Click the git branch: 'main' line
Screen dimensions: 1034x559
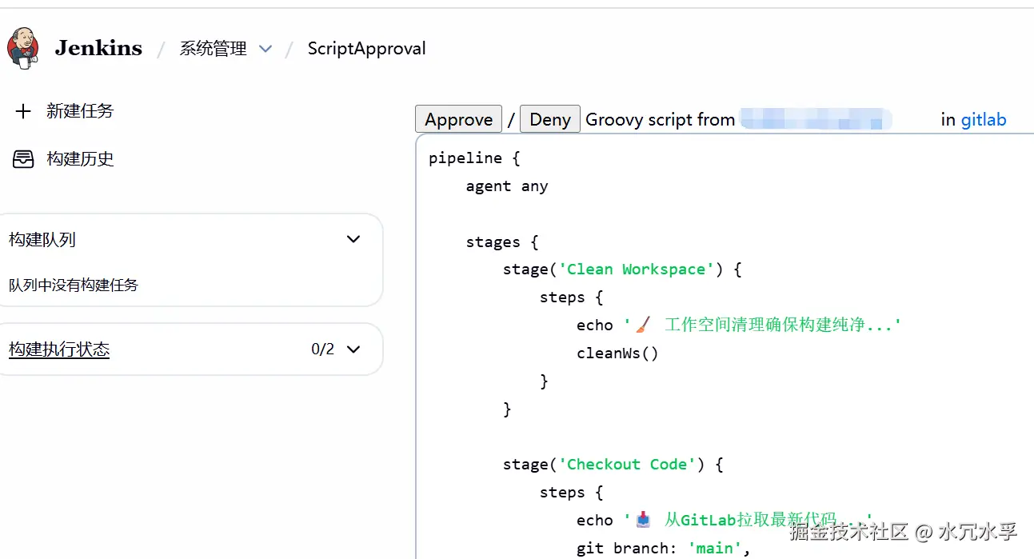(x=664, y=549)
